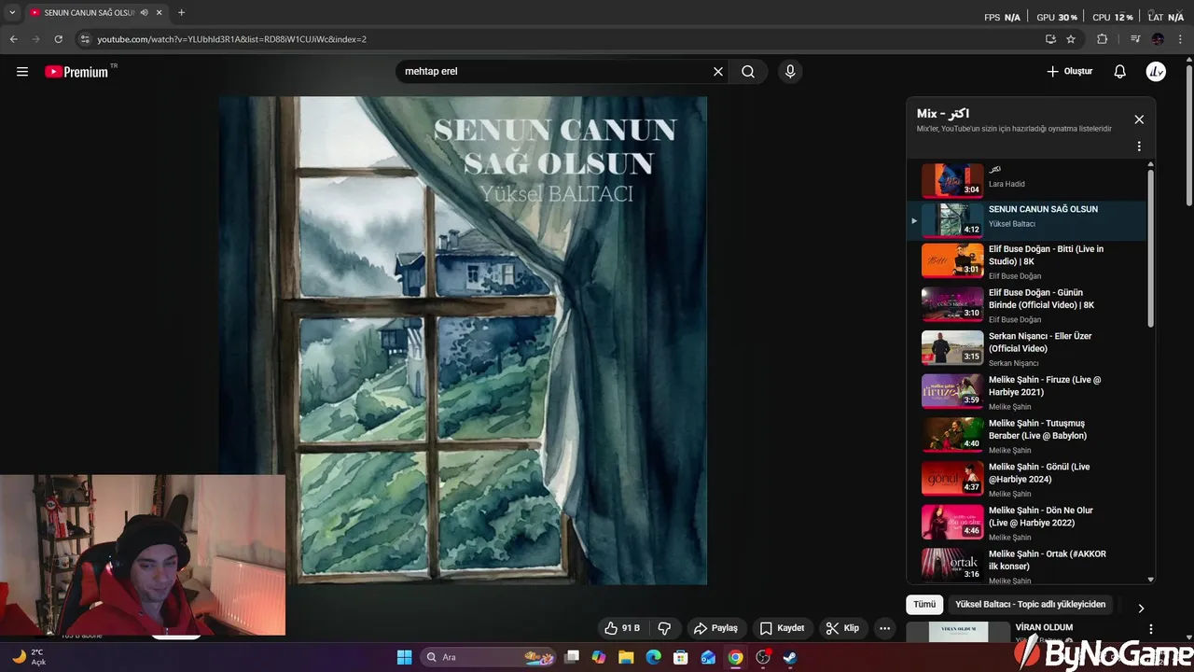The image size is (1194, 672).
Task: Play the Lara Hadid playlist video thumbnail
Action: pos(952,180)
